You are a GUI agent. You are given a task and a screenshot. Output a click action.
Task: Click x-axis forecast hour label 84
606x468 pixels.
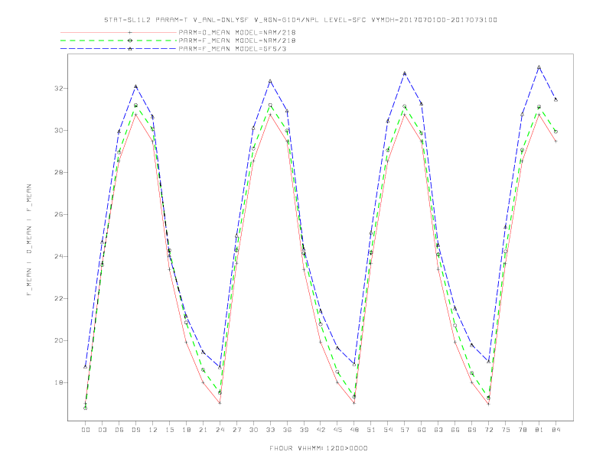(556, 430)
